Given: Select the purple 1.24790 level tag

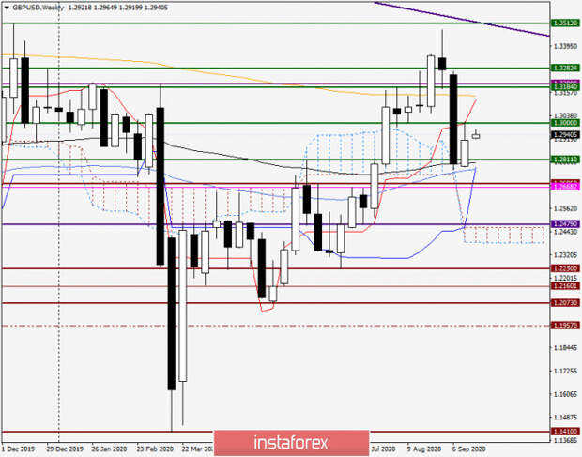Looking at the screenshot, I should (x=565, y=224).
